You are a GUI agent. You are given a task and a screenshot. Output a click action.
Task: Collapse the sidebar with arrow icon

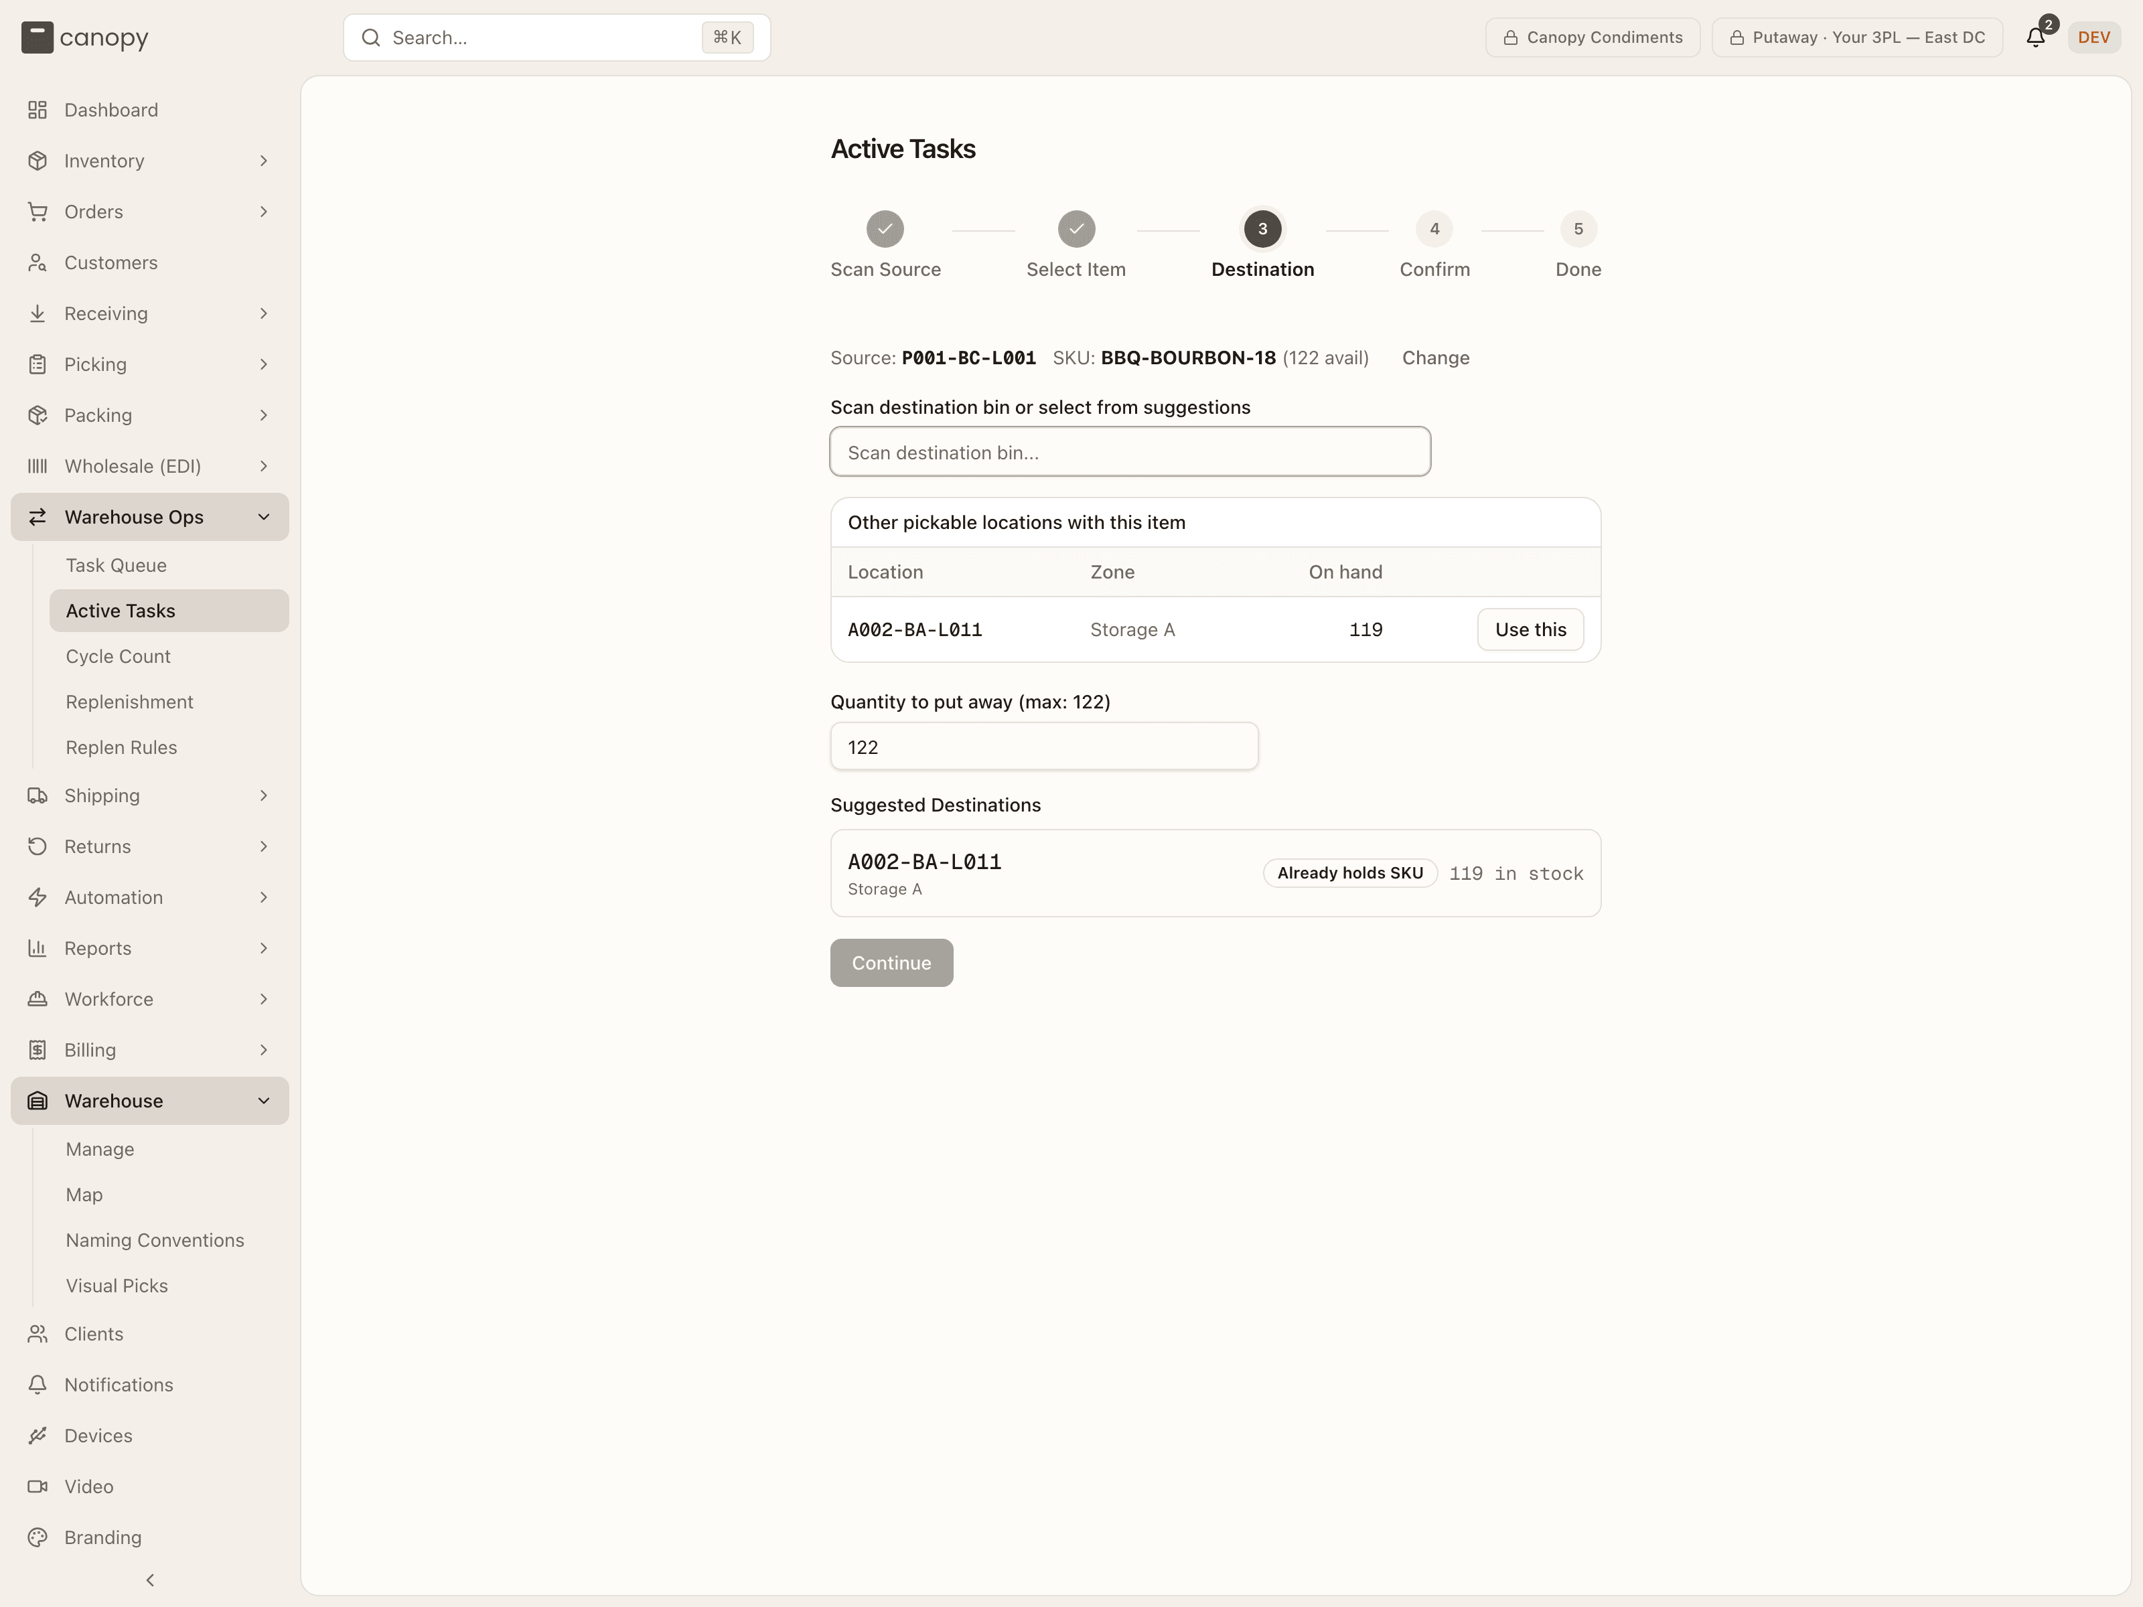(x=150, y=1580)
